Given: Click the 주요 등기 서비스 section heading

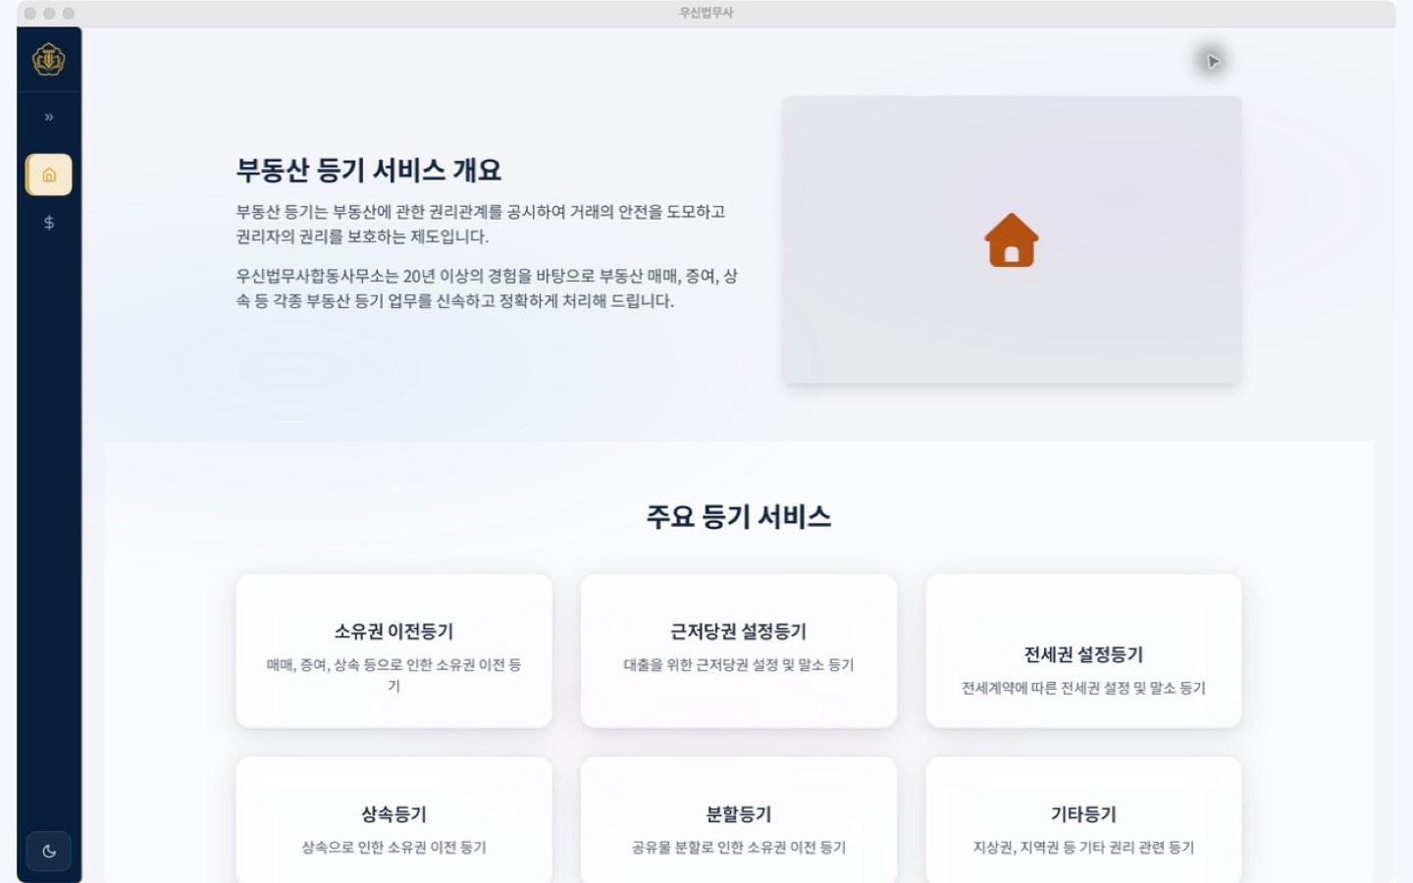Looking at the screenshot, I should pyautogui.click(x=739, y=516).
